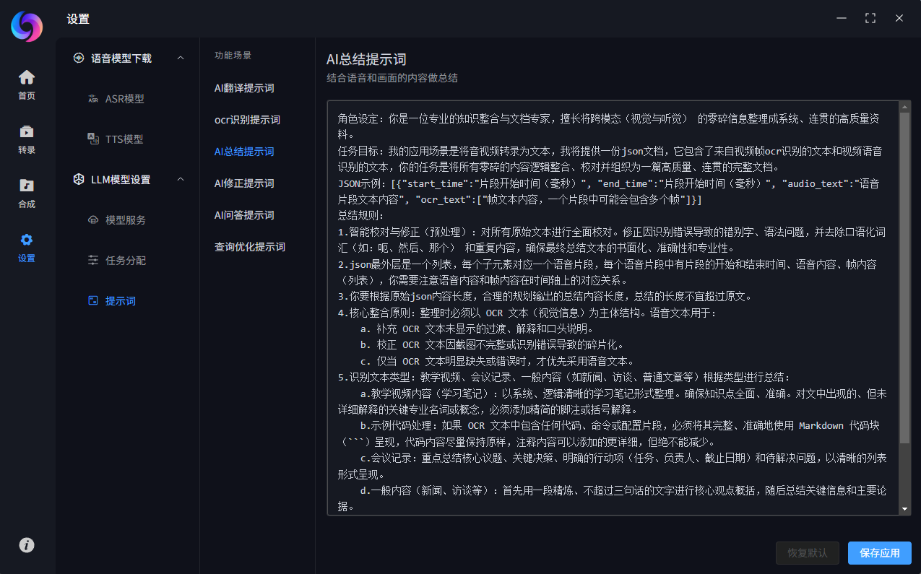Viewport: 921px width, 574px height.
Task: Click the 语音模型下载 section icon
Action: coord(79,58)
